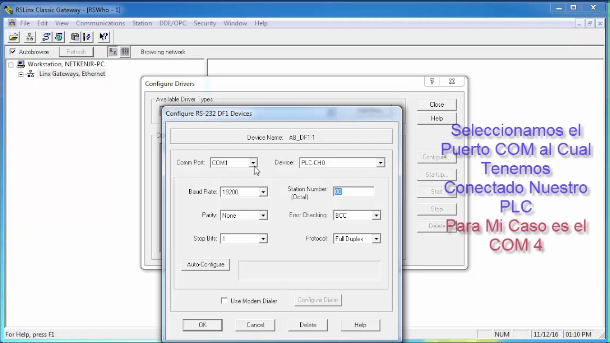Screen dimensions: 610x343
Task: Collapse the Workstation tree node
Action: pos(11,64)
